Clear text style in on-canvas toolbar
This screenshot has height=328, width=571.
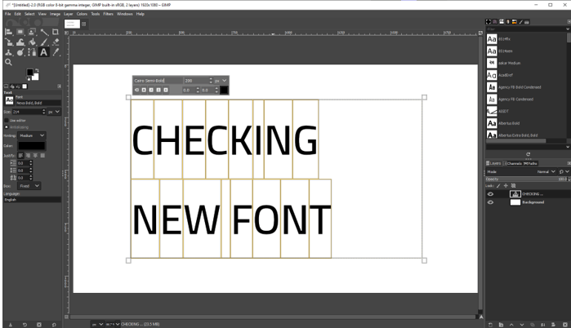(x=137, y=89)
